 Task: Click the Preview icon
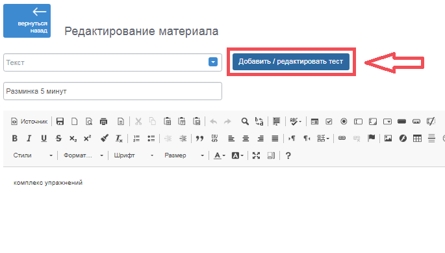click(89, 122)
